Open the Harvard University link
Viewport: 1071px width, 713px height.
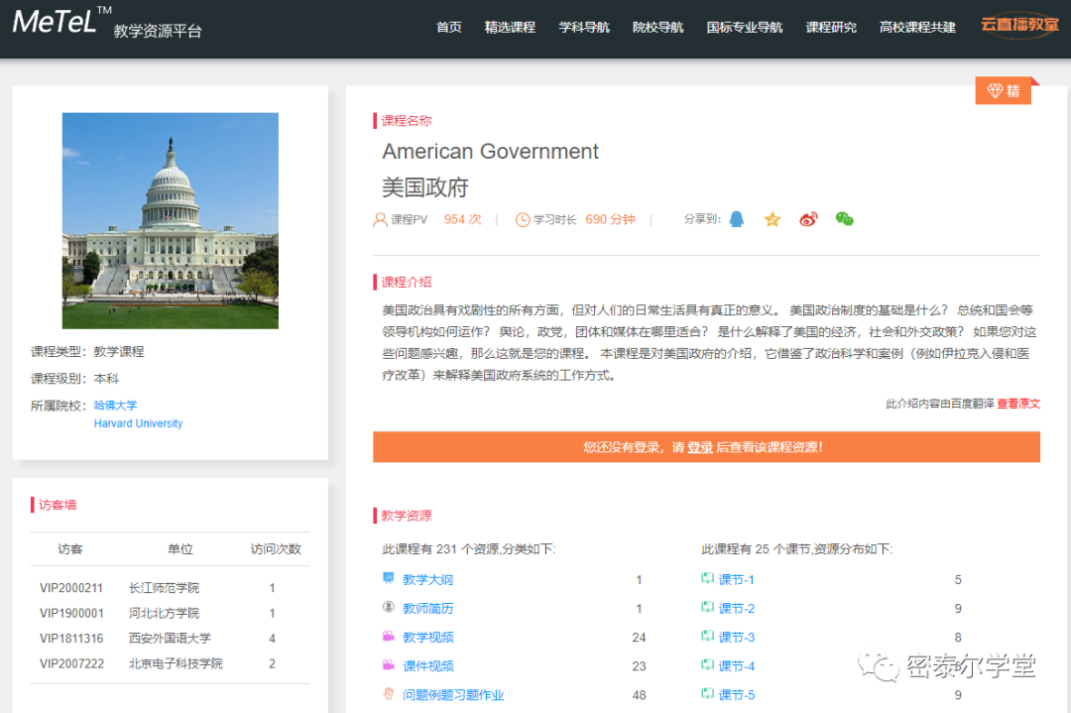coord(138,423)
